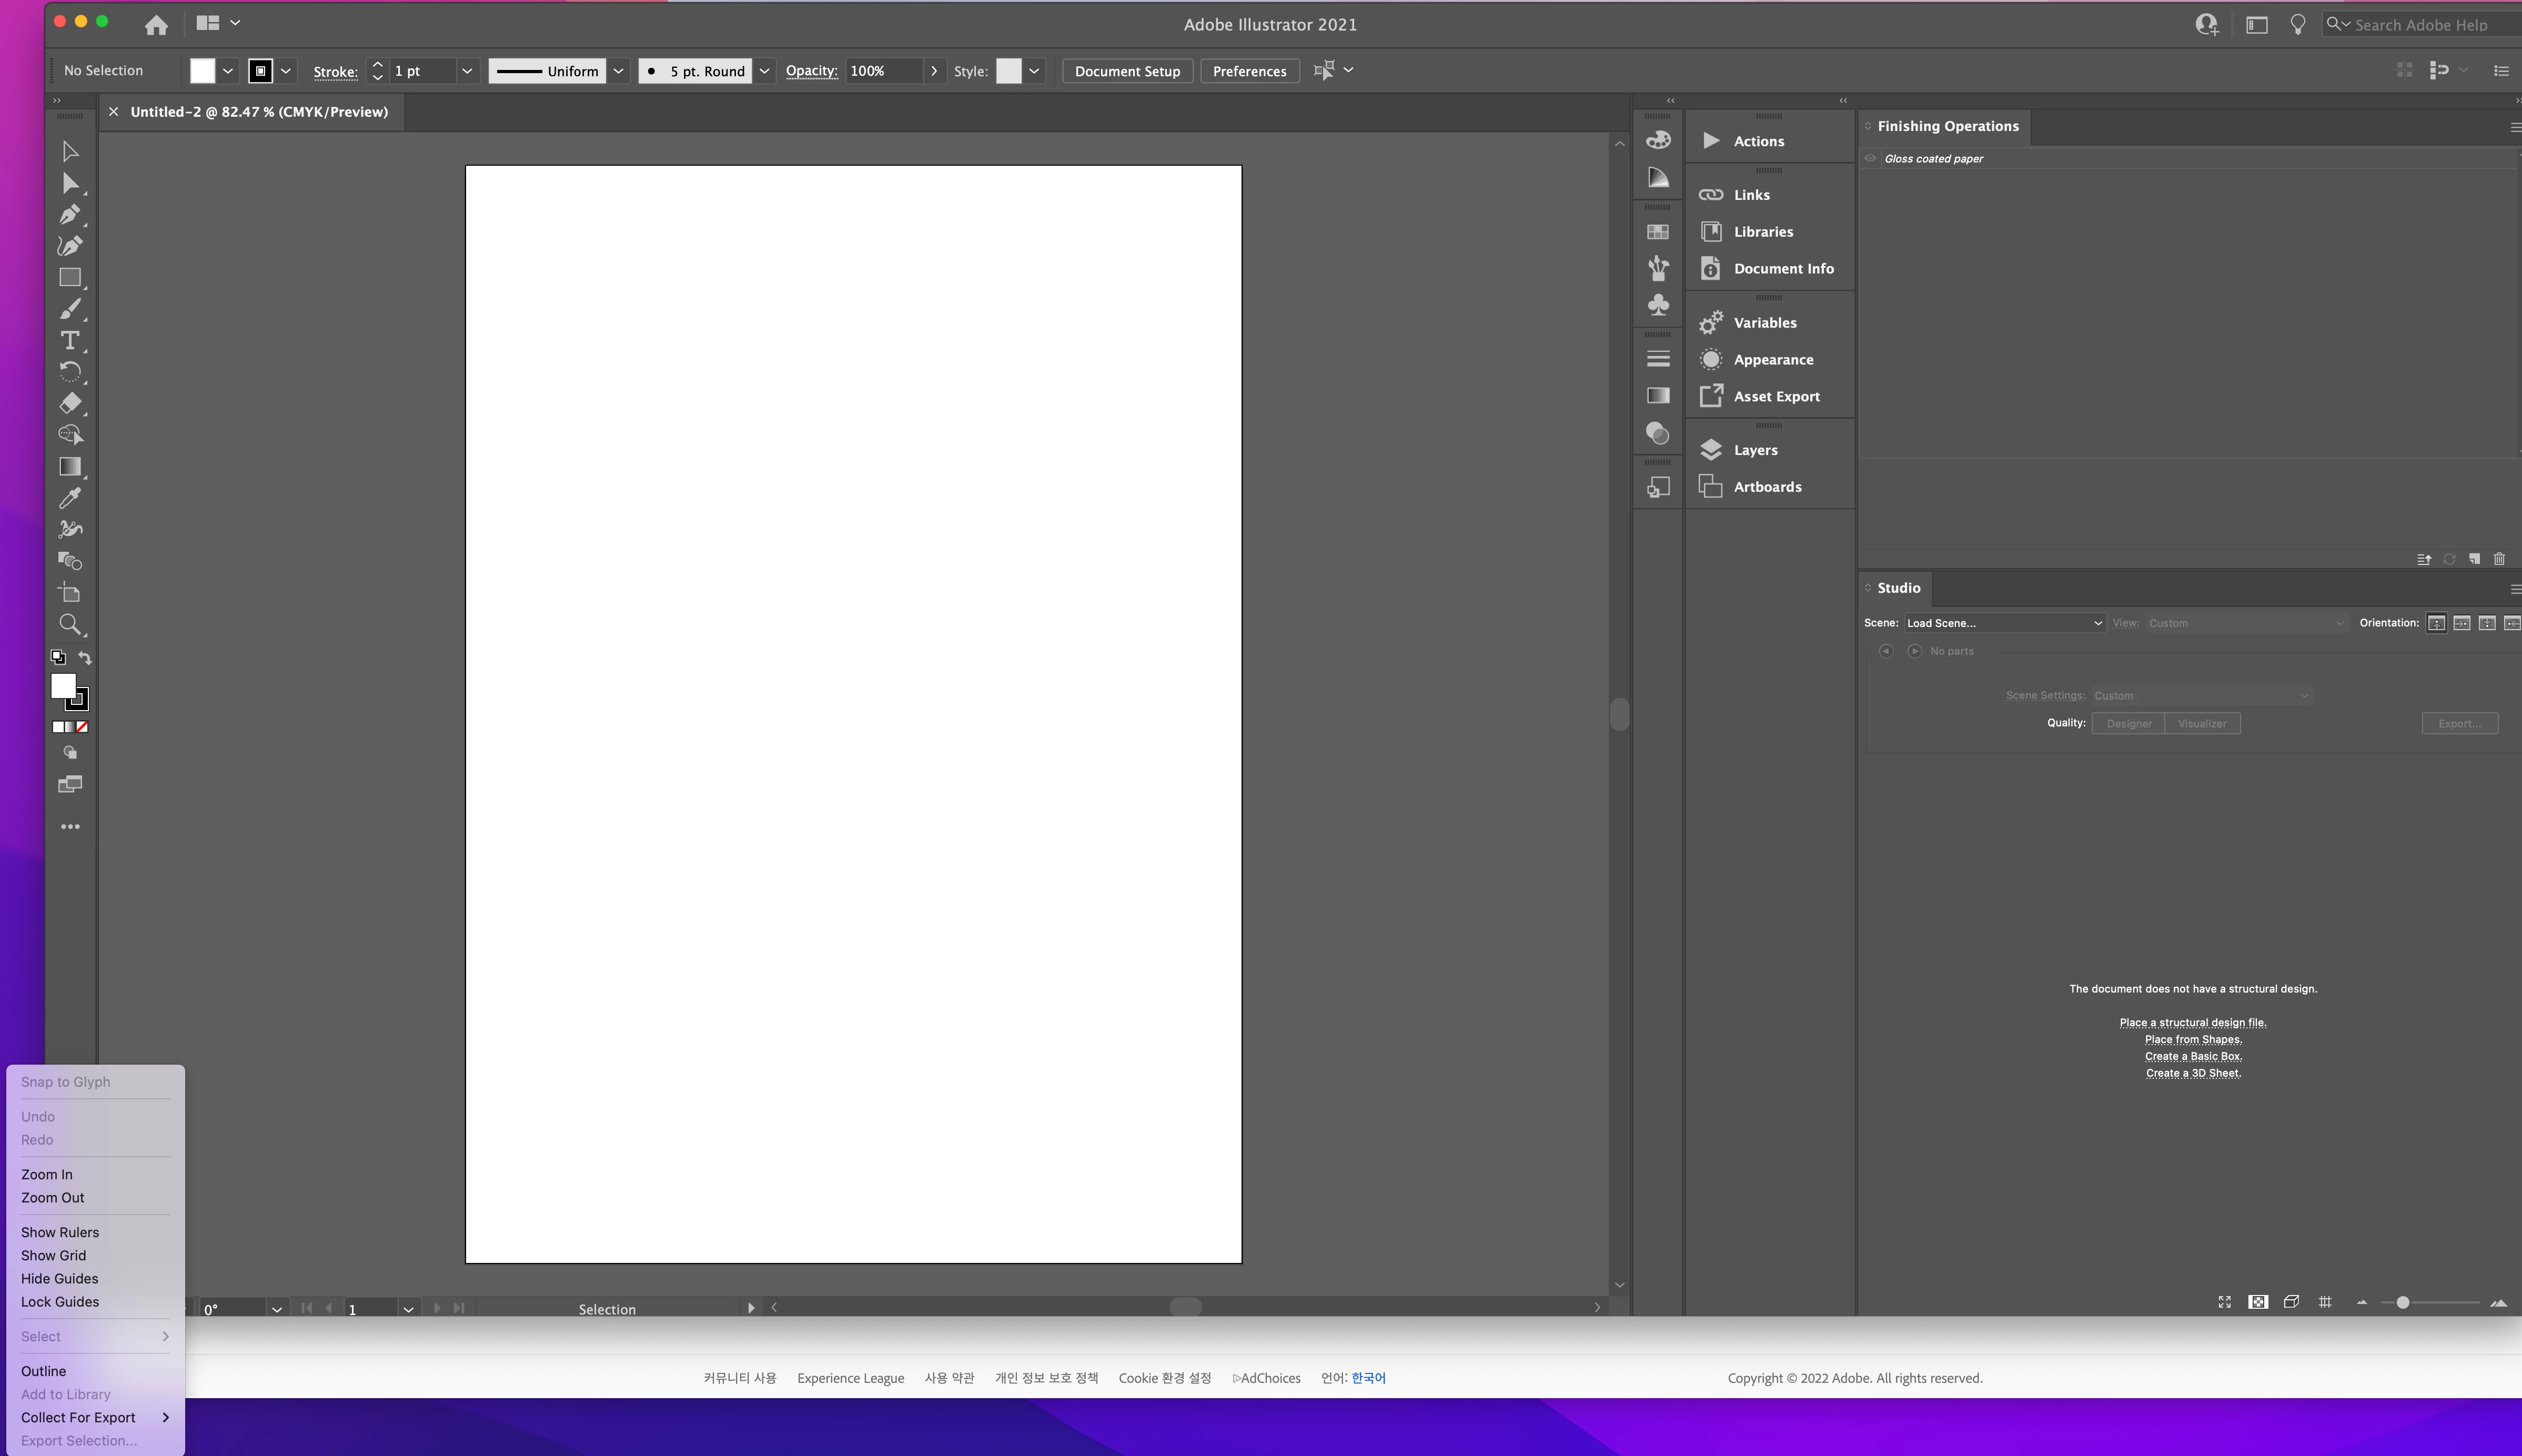2522x1456 pixels.
Task: Toggle visibility of Gloss coated paper
Action: 1870,158
